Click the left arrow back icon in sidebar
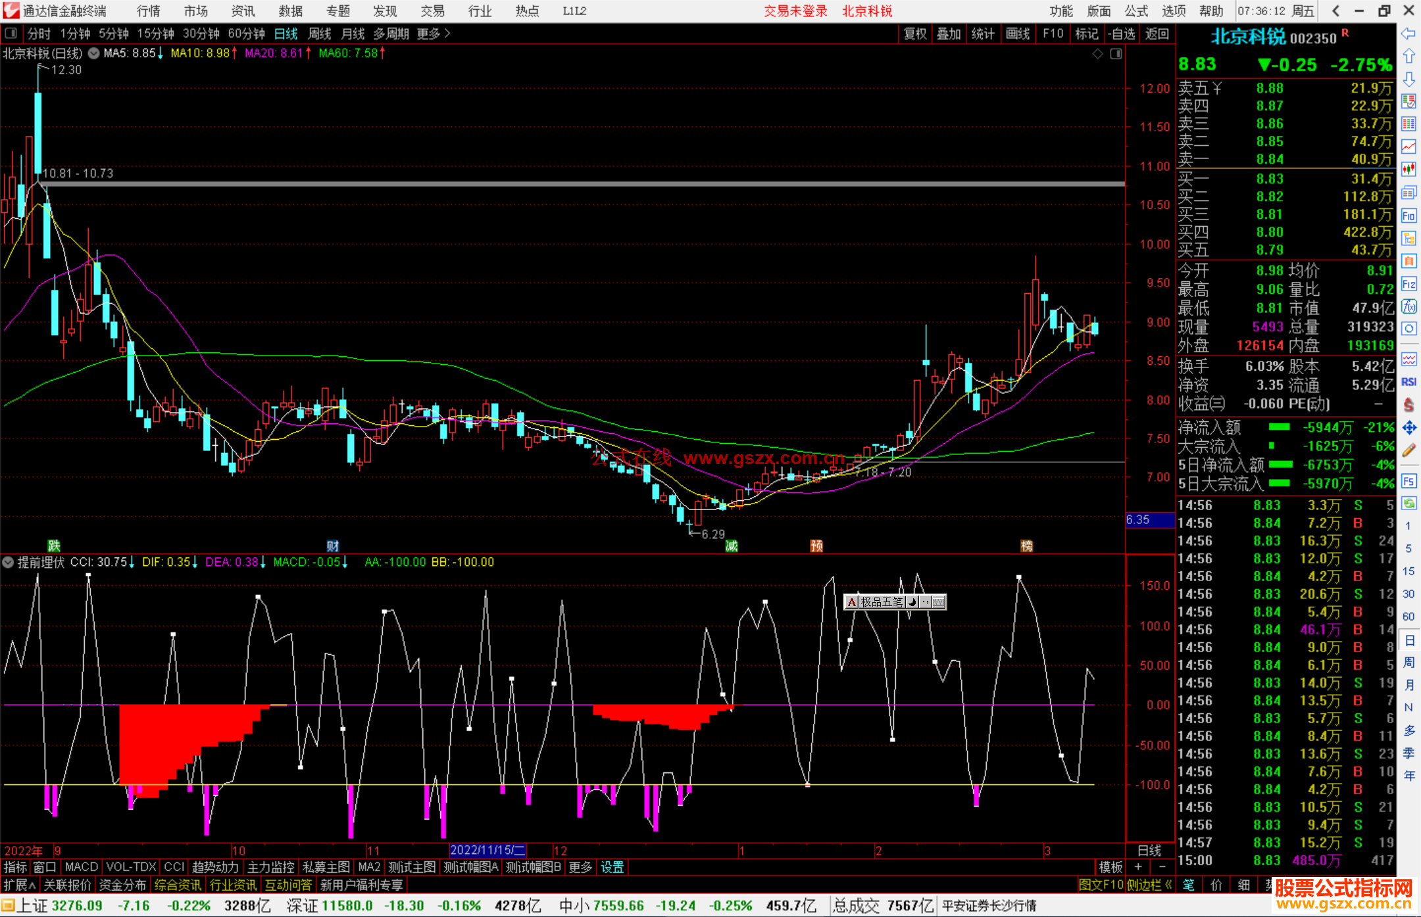The height and width of the screenshot is (917, 1421). pyautogui.click(x=1409, y=34)
